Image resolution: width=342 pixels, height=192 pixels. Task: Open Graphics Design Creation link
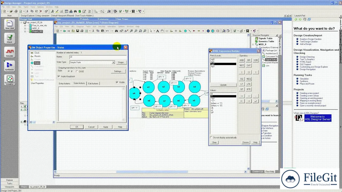(310, 39)
